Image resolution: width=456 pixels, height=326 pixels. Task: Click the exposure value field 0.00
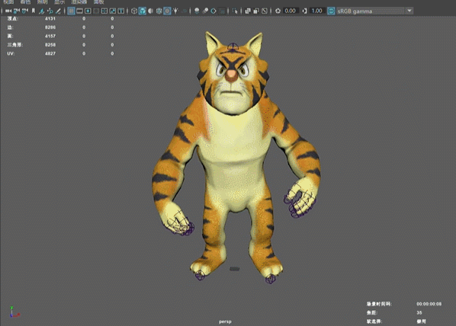pyautogui.click(x=290, y=11)
